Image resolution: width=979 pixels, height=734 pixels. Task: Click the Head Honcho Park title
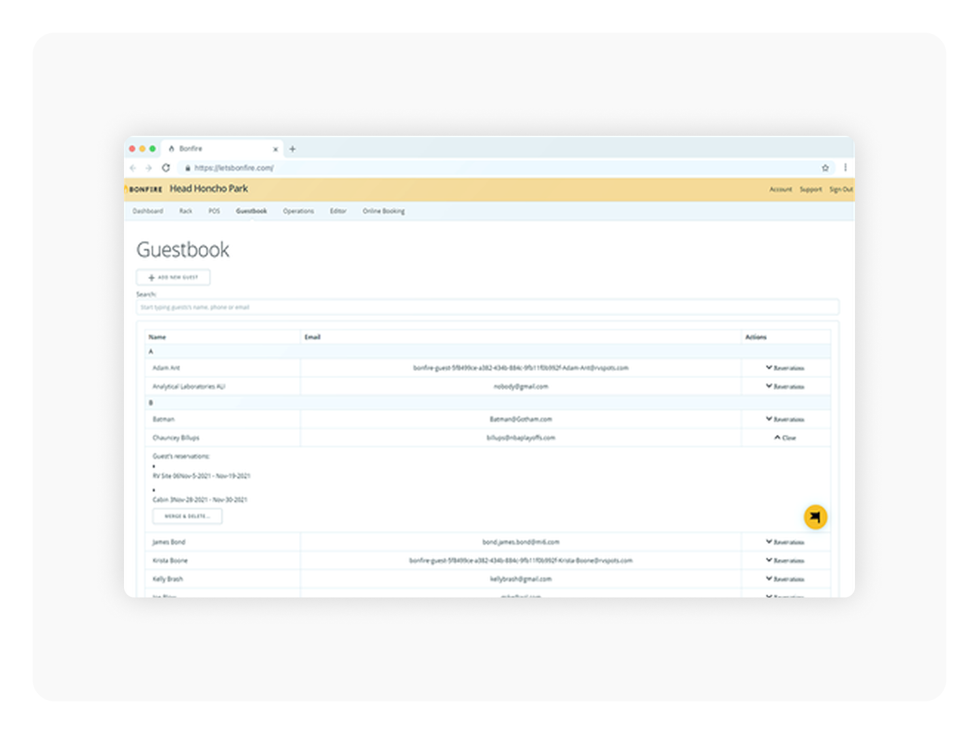(x=209, y=189)
